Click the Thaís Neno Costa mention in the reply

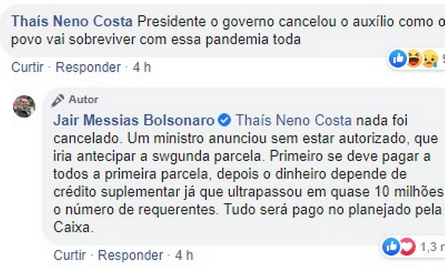pyautogui.click(x=294, y=120)
